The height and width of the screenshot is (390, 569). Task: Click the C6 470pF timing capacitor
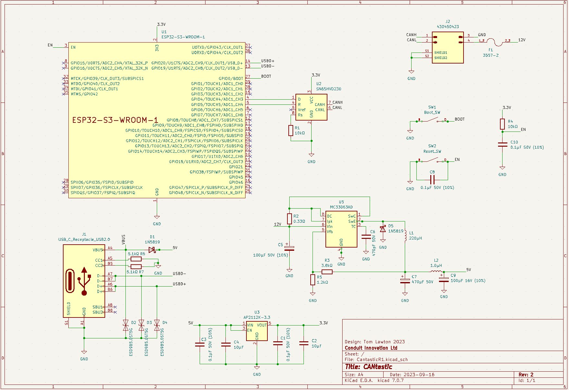[x=366, y=237]
